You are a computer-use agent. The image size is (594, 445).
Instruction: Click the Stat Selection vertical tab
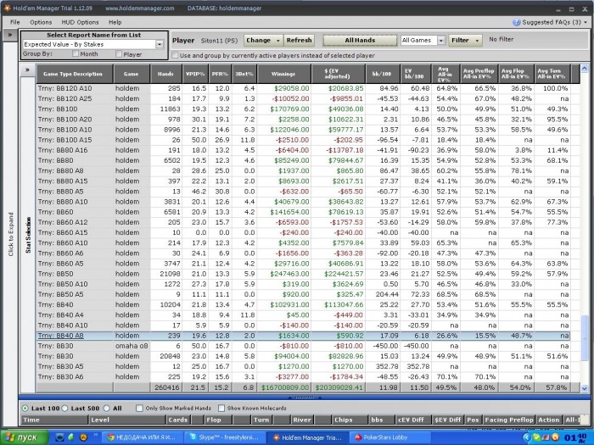point(28,235)
